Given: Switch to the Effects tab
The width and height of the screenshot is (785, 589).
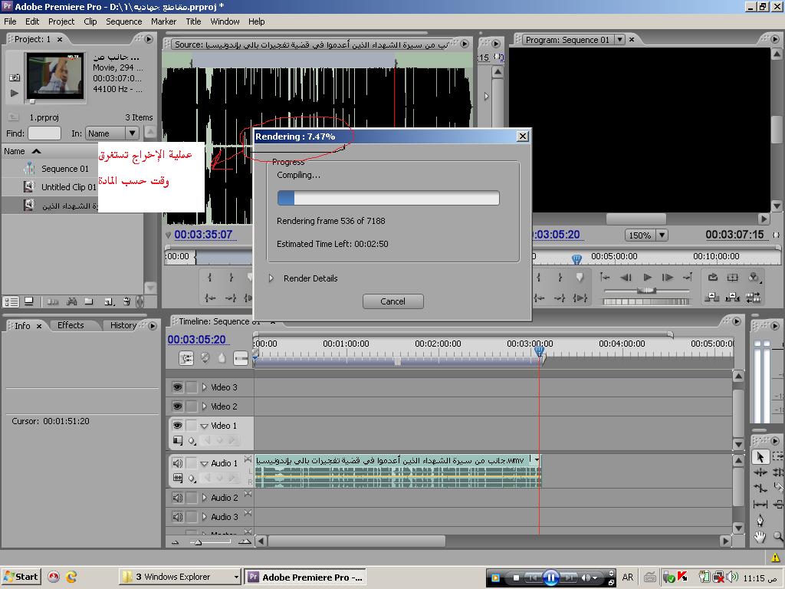Looking at the screenshot, I should [71, 325].
